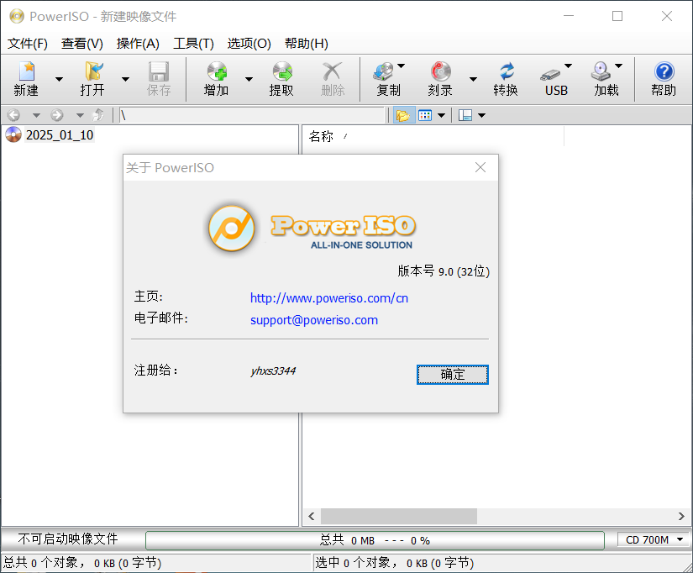
Task: Click the back navigation arrow icon
Action: tap(13, 115)
